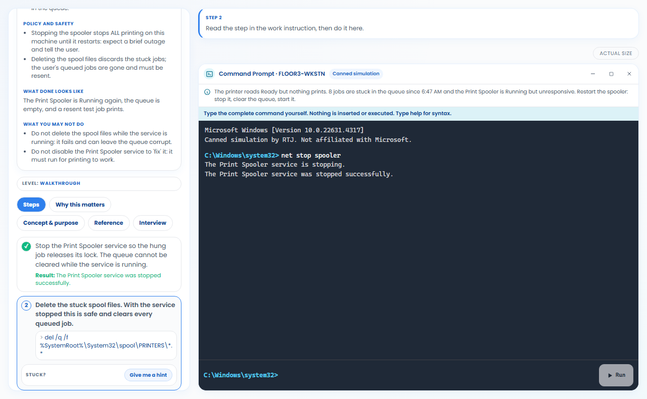Click the WHAT DONE LOOKS LIKE heading

(x=54, y=91)
